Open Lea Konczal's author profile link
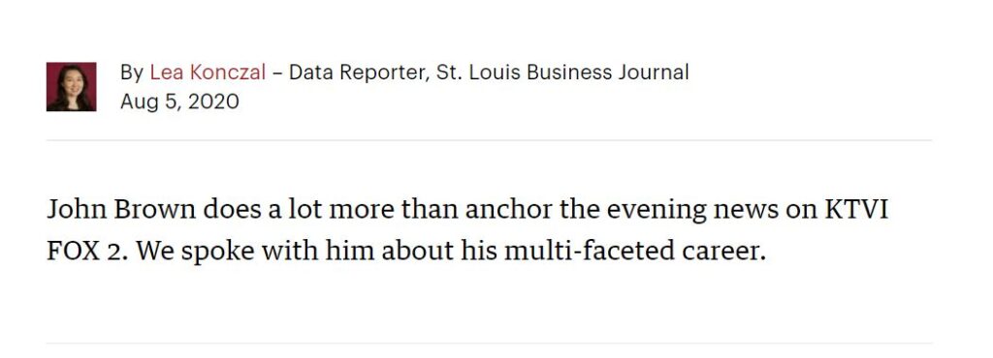 [208, 73]
